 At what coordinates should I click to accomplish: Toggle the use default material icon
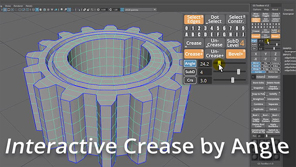pyautogui.click(x=41, y=10)
